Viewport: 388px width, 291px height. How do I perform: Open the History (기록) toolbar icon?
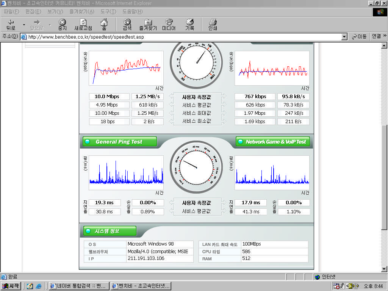(189, 25)
